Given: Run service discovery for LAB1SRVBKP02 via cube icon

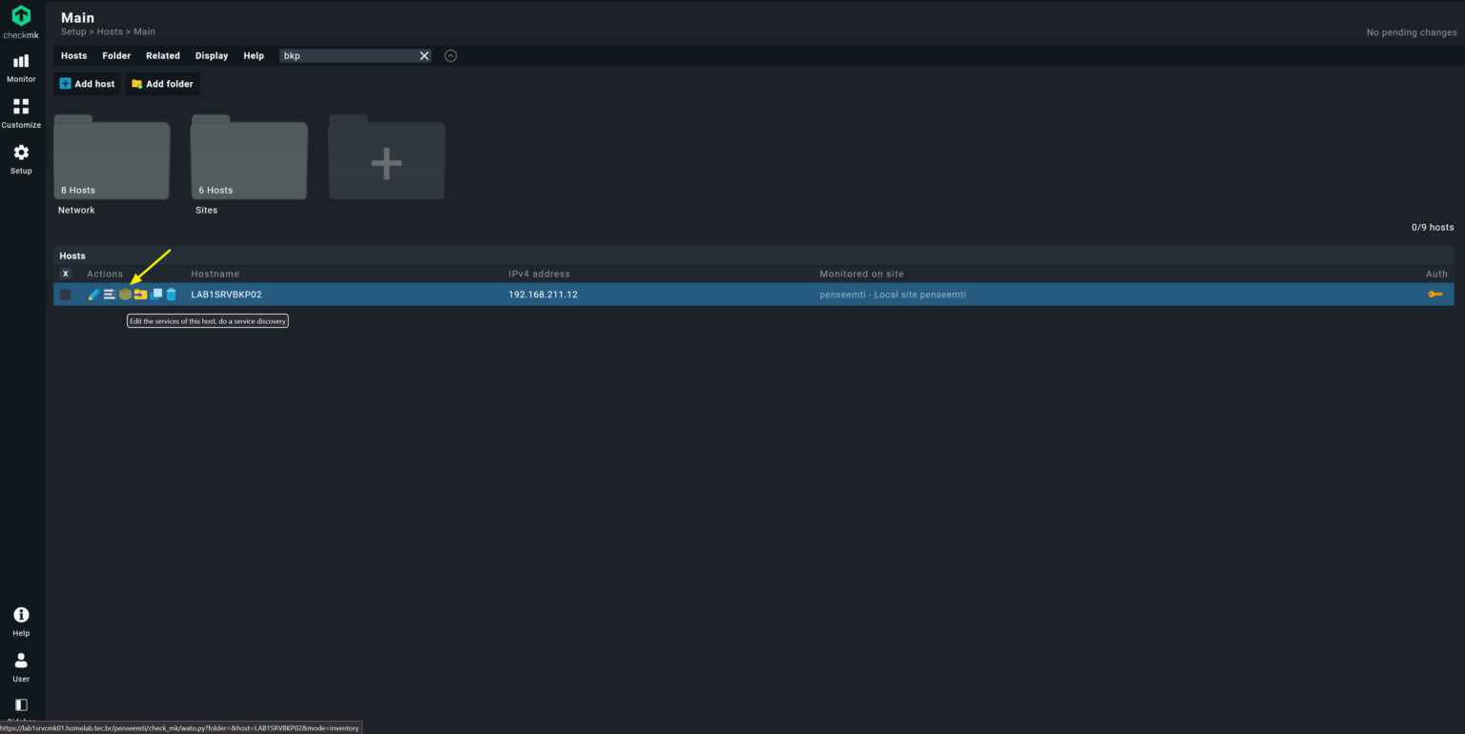Looking at the screenshot, I should click(x=125, y=294).
